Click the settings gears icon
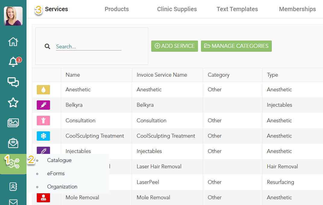Image resolution: width=323 pixels, height=205 pixels. [x=14, y=164]
